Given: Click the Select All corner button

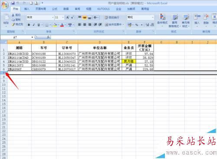Looking at the screenshot, I should pos(3,42).
